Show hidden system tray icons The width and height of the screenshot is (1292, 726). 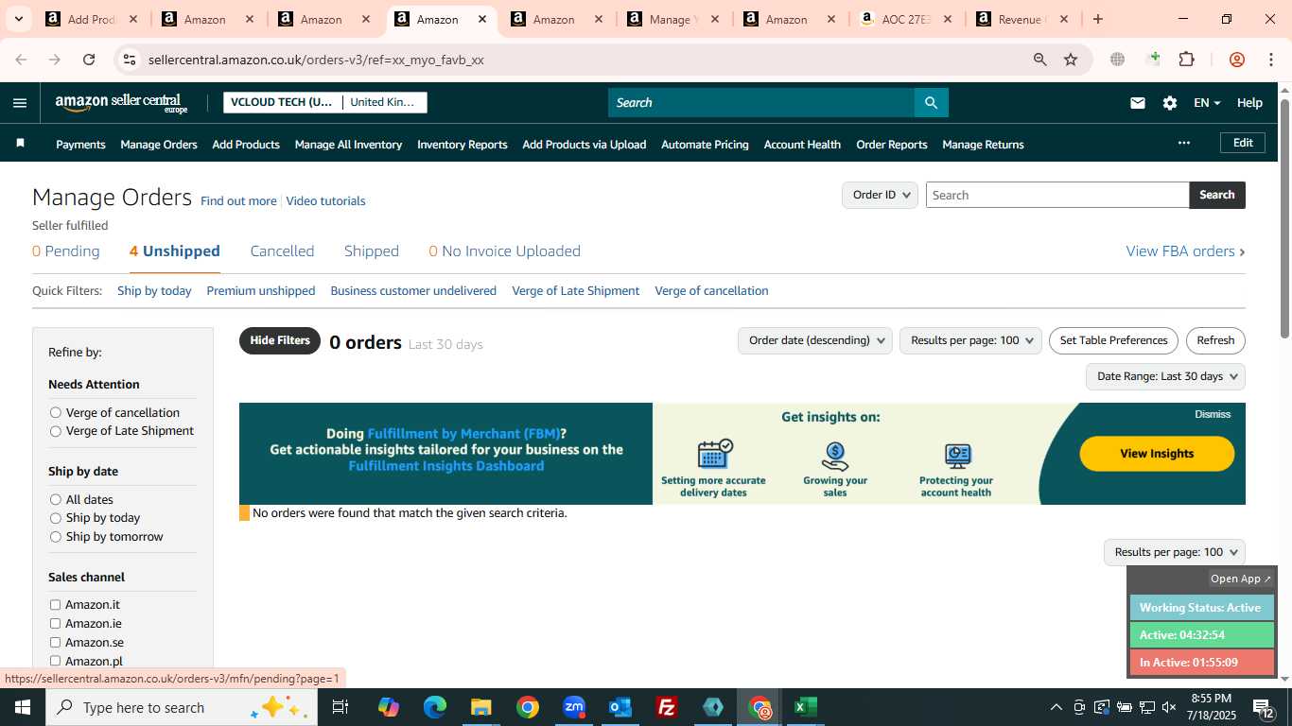1056,707
